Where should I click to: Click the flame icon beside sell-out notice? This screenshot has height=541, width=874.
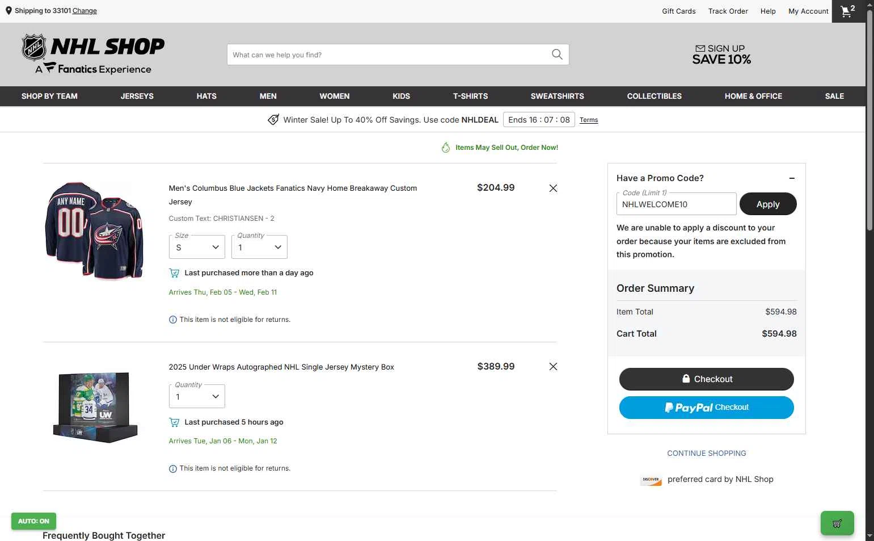coord(446,148)
